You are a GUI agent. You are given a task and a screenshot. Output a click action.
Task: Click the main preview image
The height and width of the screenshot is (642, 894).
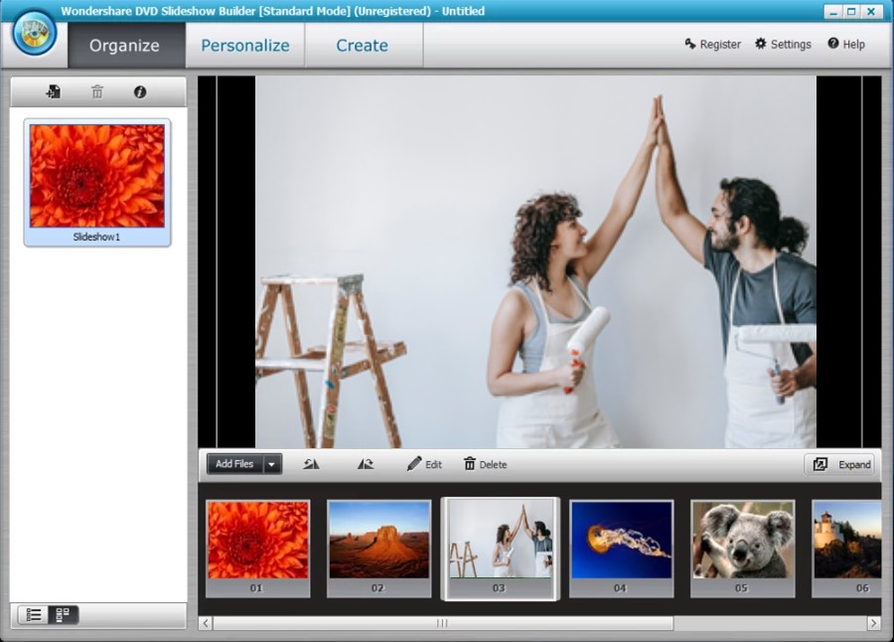[536, 262]
